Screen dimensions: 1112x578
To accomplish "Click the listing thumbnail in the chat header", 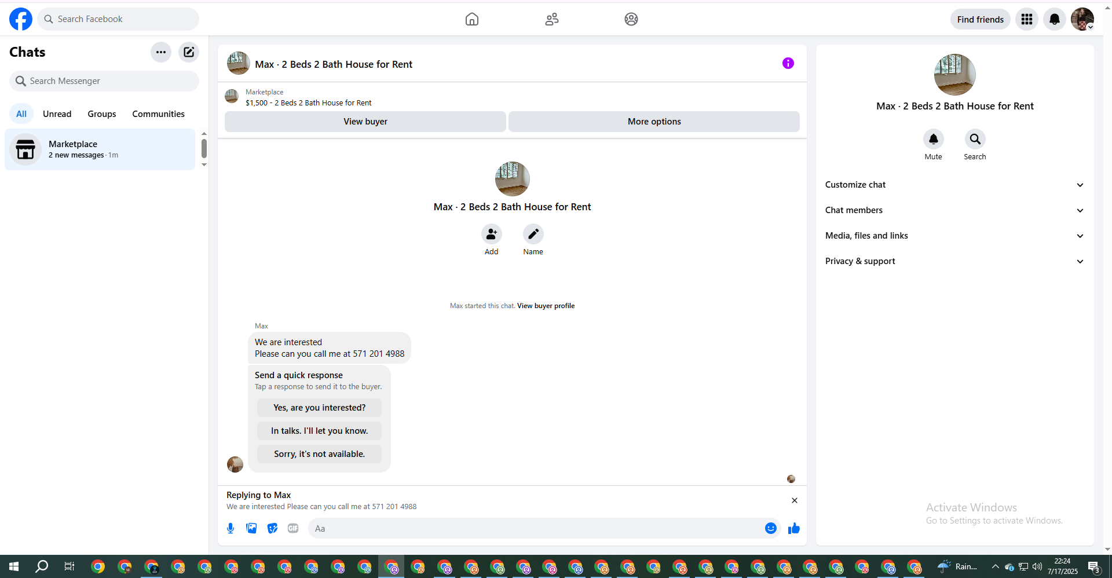I will (x=239, y=63).
